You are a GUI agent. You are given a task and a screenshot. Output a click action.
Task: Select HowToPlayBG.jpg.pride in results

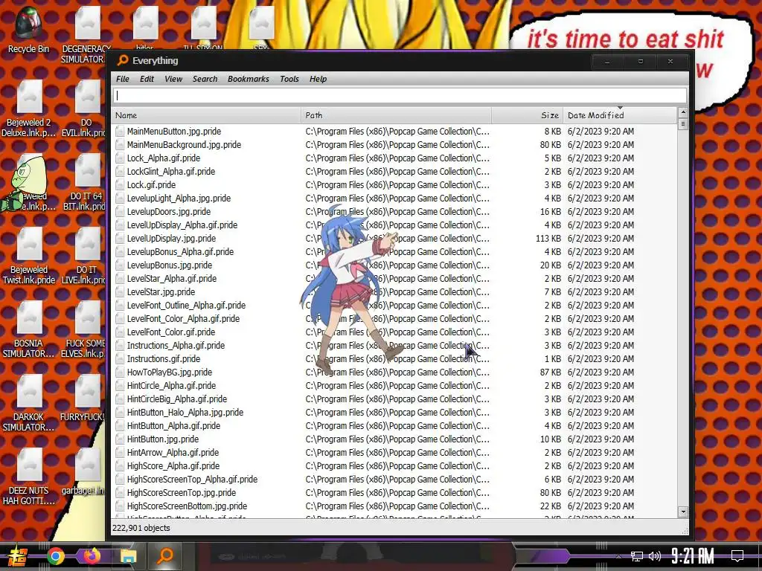(169, 372)
